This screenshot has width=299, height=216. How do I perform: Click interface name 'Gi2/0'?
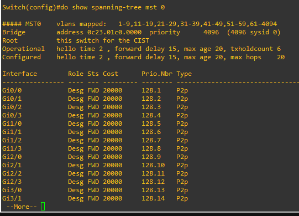tap(12, 157)
